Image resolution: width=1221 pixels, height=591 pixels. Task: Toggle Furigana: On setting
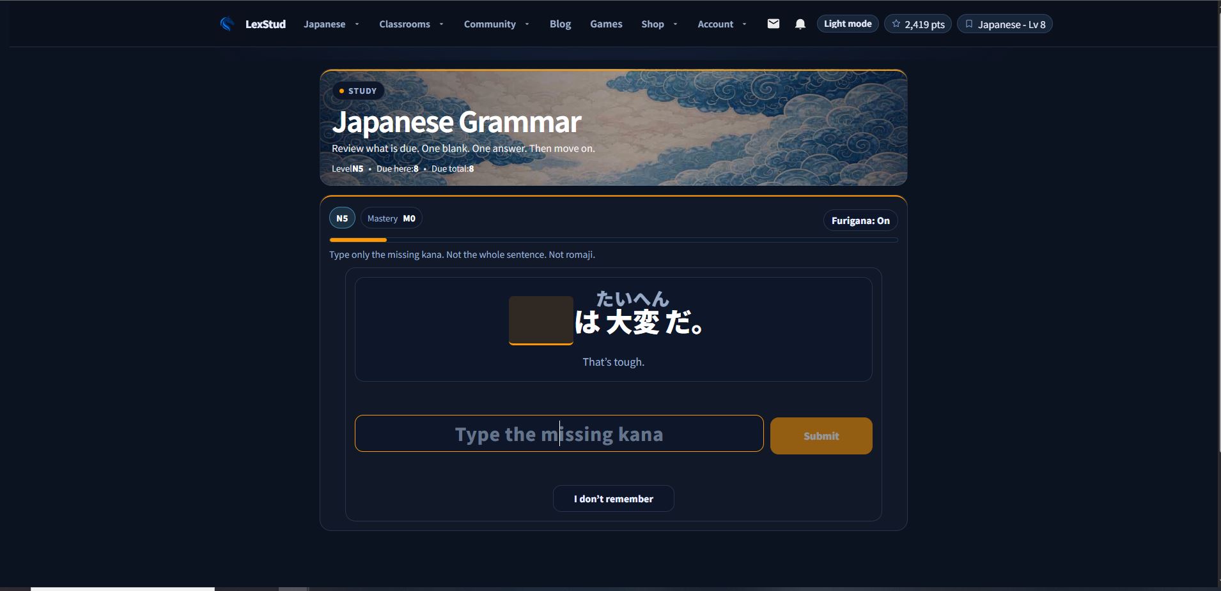click(860, 220)
